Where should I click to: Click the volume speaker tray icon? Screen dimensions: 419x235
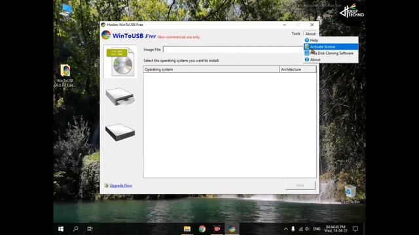coord(307,229)
